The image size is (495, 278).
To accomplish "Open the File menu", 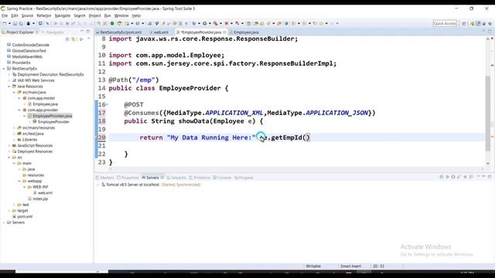I will (5, 15).
